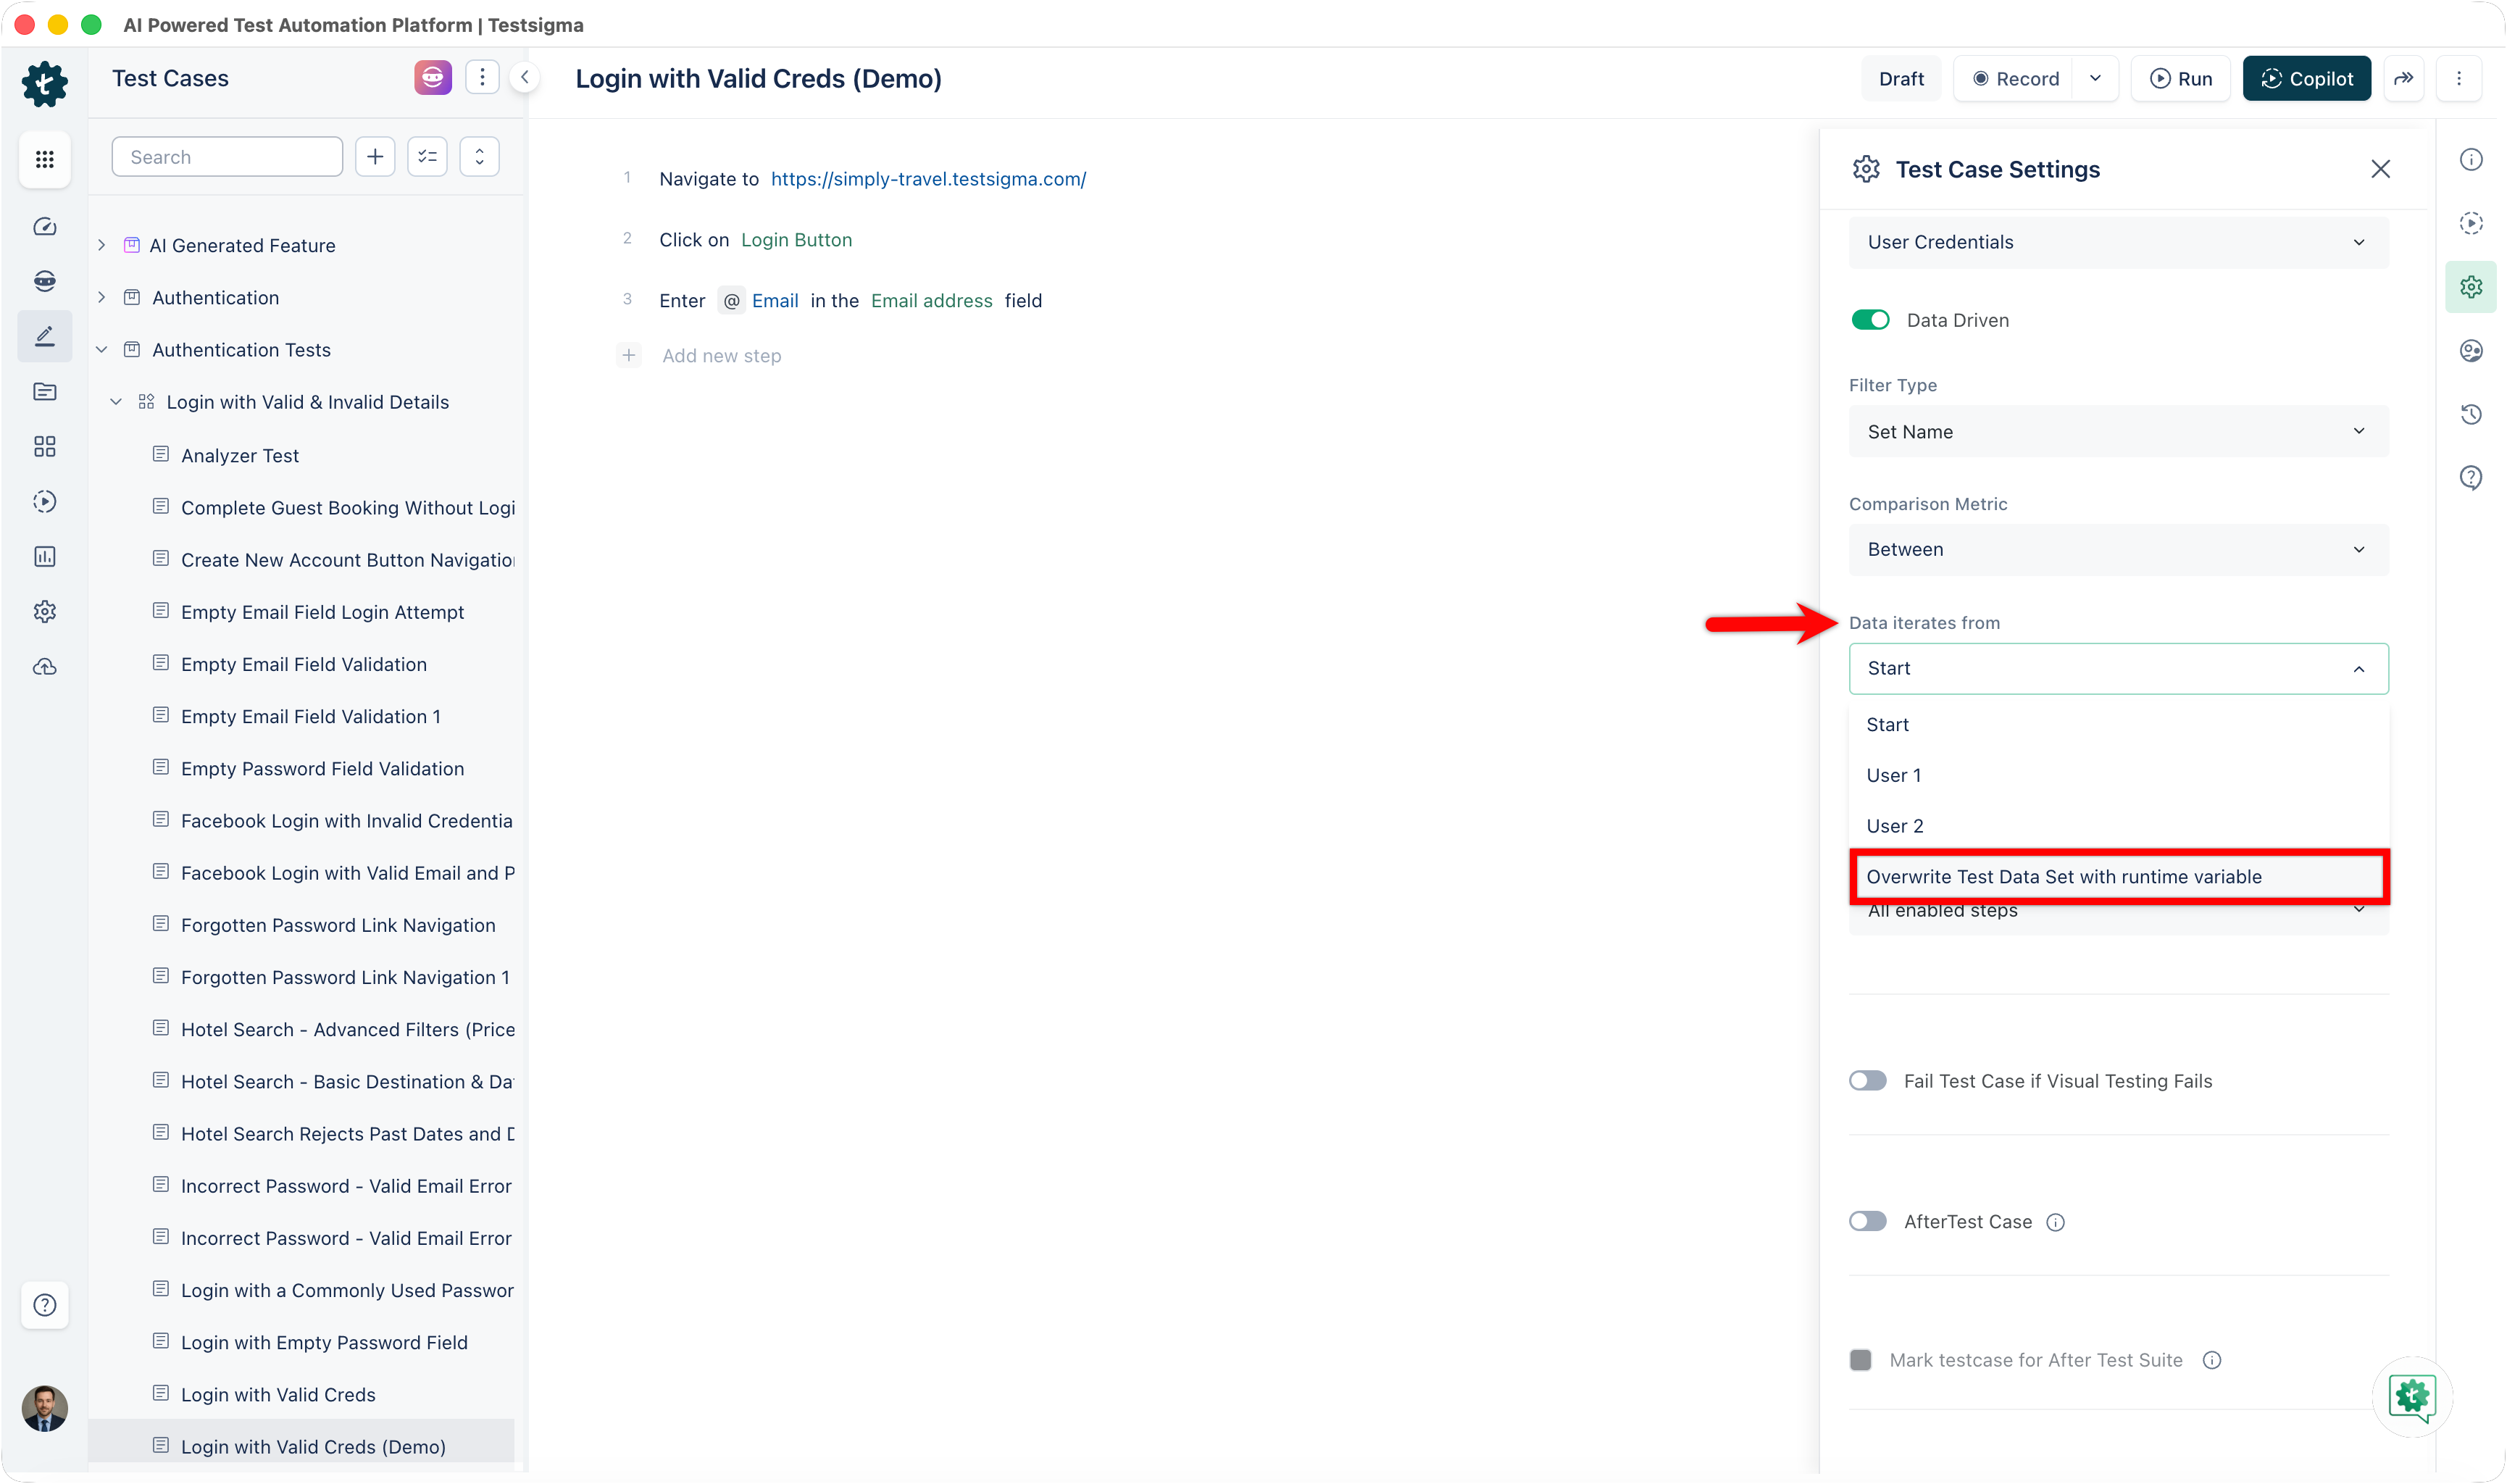This screenshot has height=1484, width=2507.
Task: Click the multi-select checklist icon
Action: click(x=427, y=157)
